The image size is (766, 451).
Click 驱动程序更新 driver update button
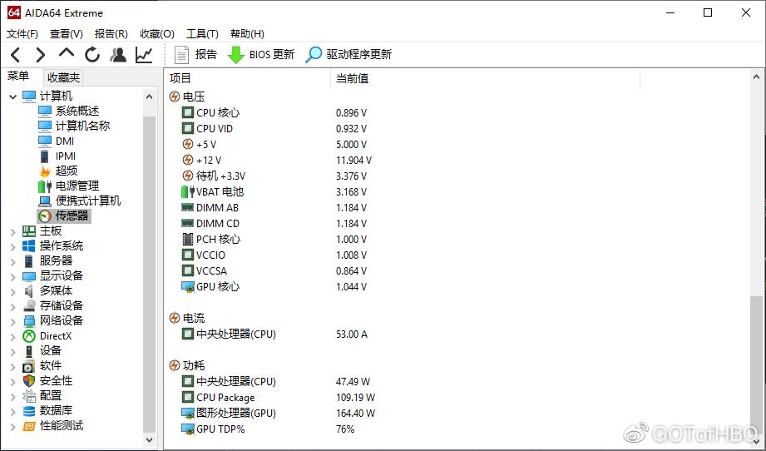(x=348, y=54)
